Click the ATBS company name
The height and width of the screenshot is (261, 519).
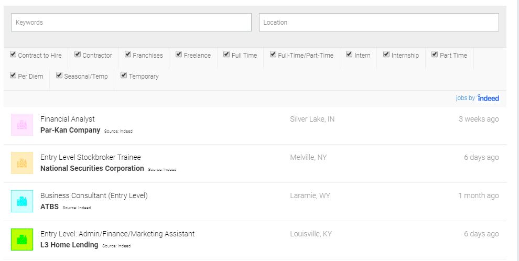click(x=49, y=206)
